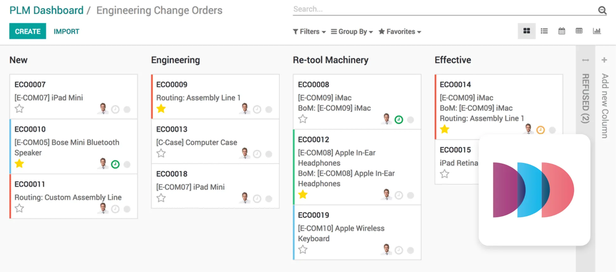
Task: Open the ECO0012 card title
Action: pyautogui.click(x=313, y=139)
